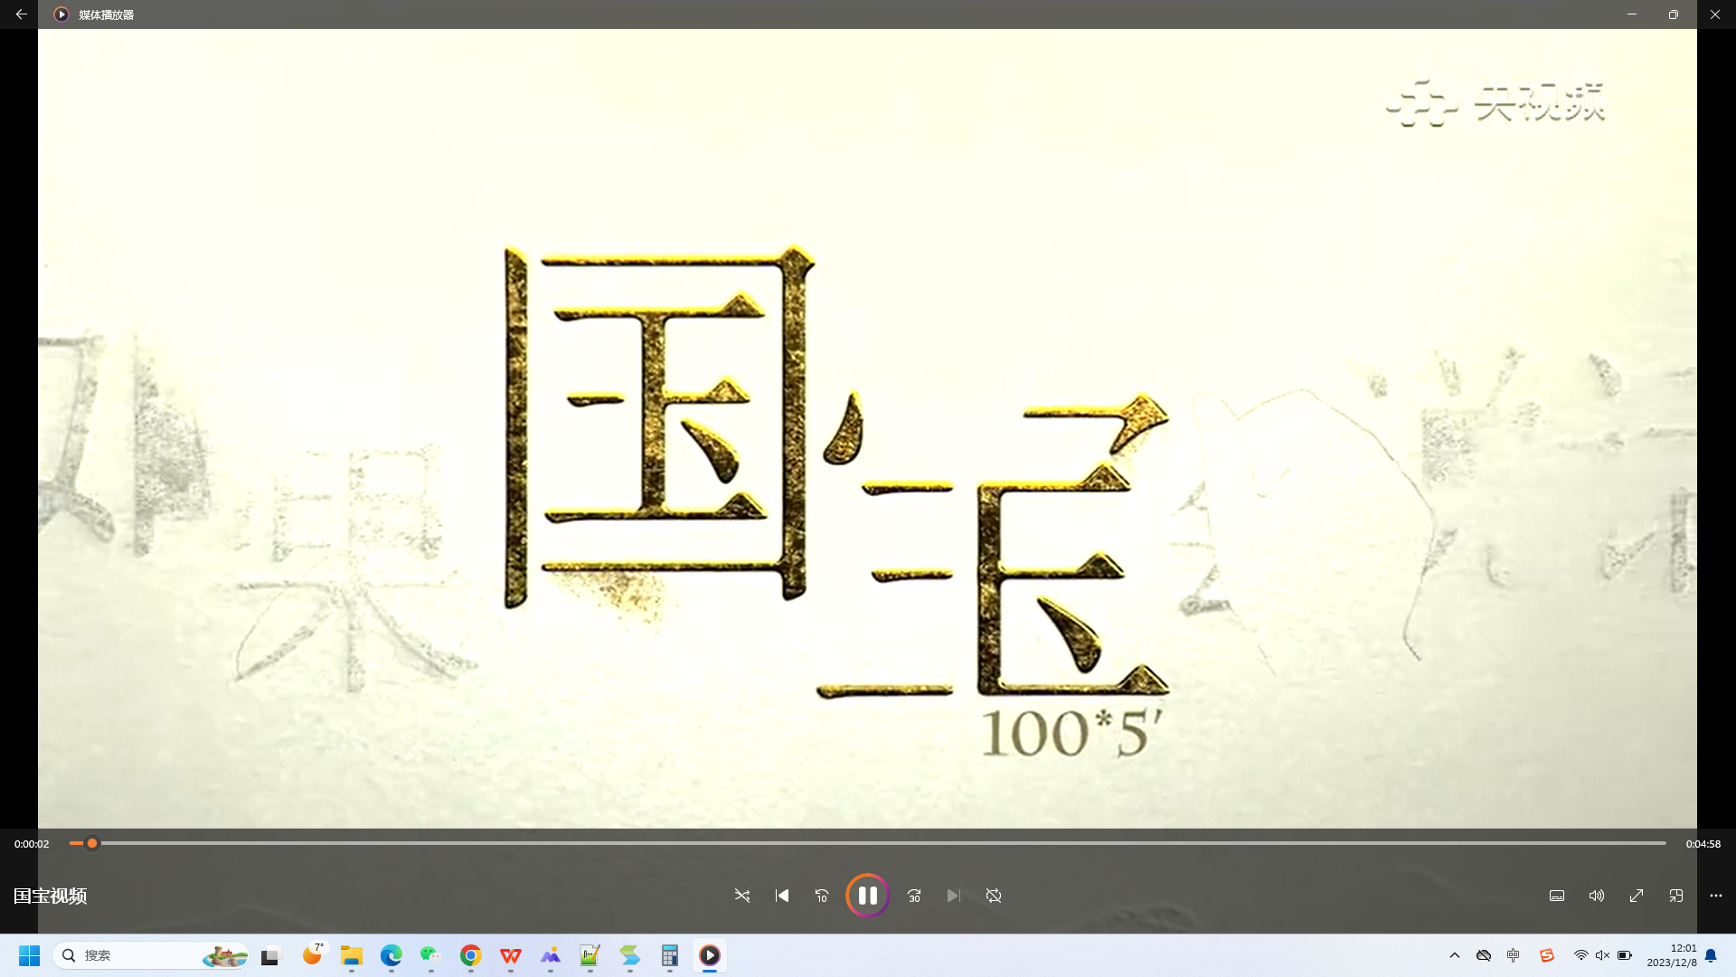Skip to previous track

(782, 896)
